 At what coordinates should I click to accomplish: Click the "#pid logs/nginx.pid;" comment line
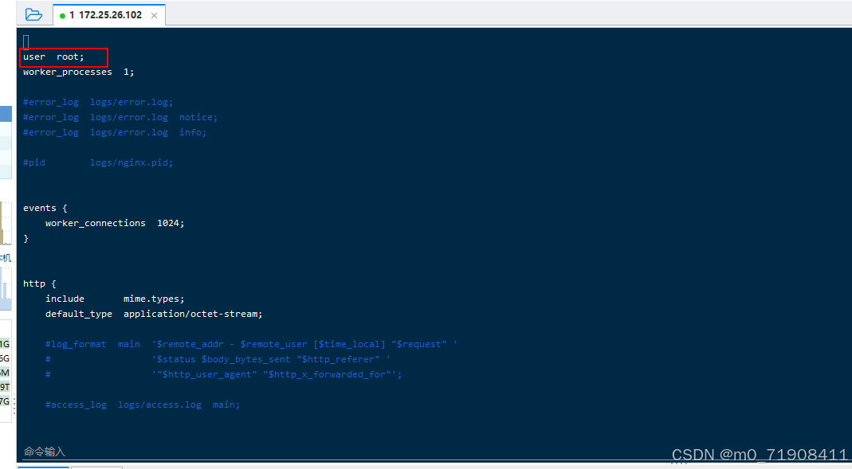97,162
